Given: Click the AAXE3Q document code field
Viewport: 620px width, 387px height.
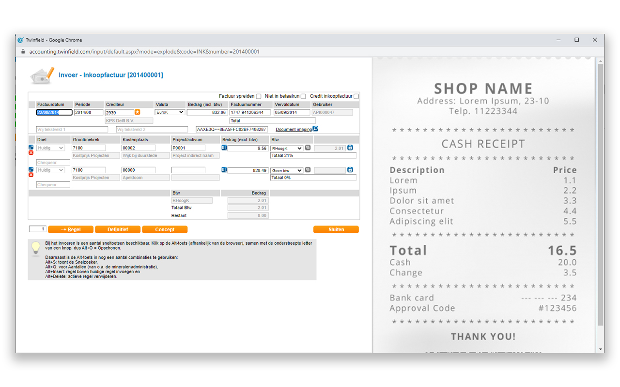Looking at the screenshot, I should 232,130.
